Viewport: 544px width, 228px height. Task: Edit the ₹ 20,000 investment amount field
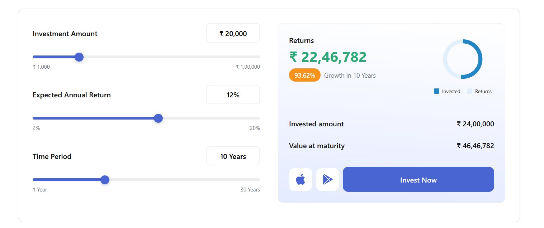(x=233, y=33)
